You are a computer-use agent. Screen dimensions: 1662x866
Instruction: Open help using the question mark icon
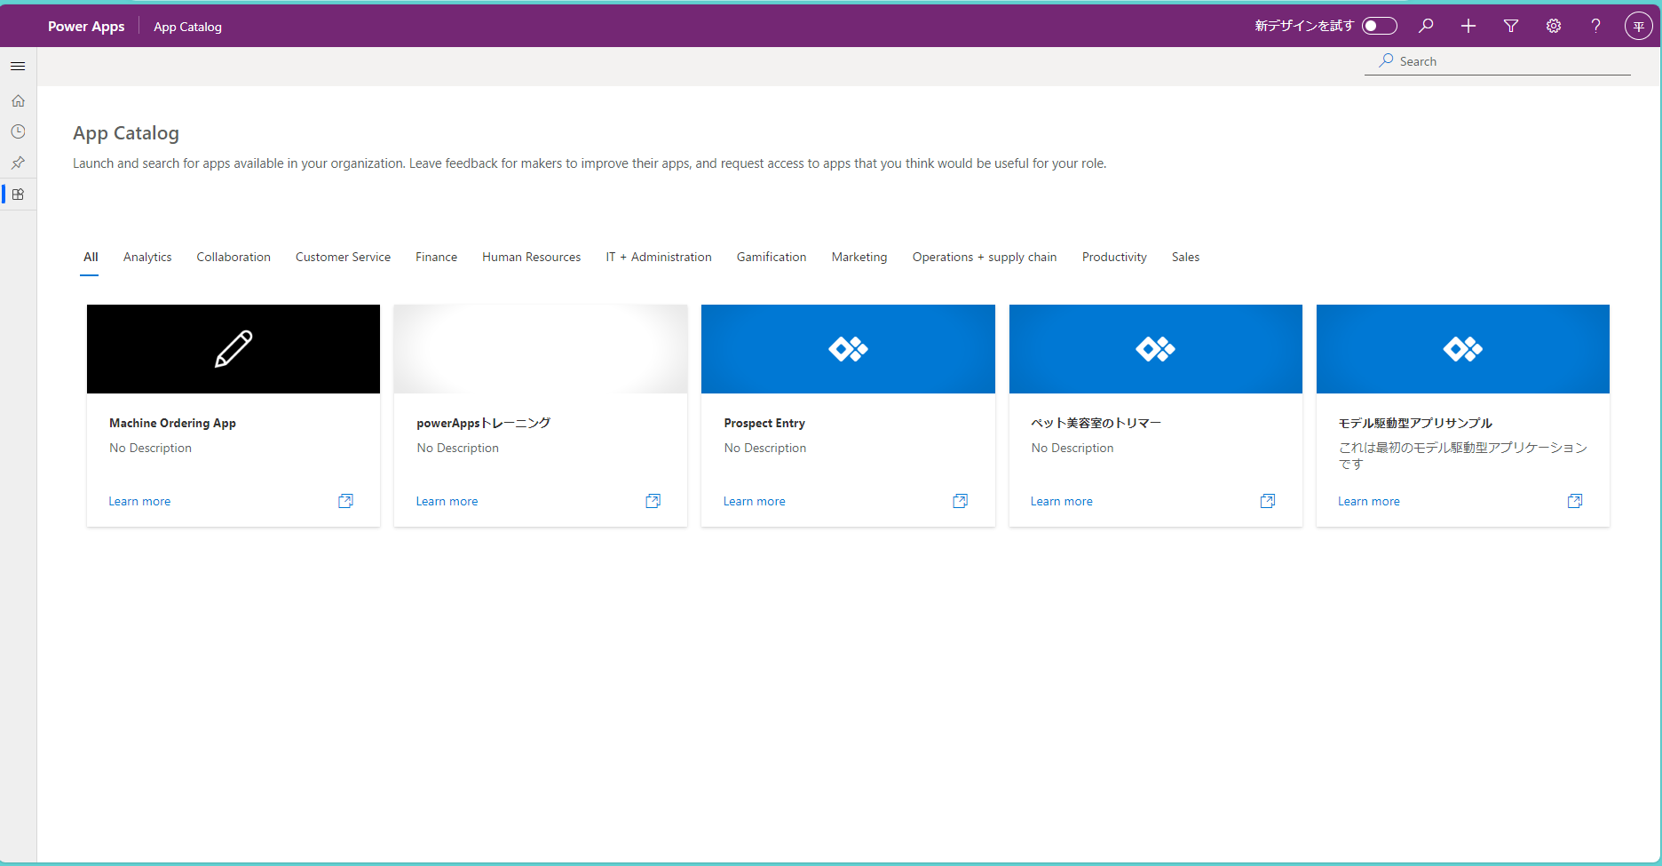tap(1595, 26)
